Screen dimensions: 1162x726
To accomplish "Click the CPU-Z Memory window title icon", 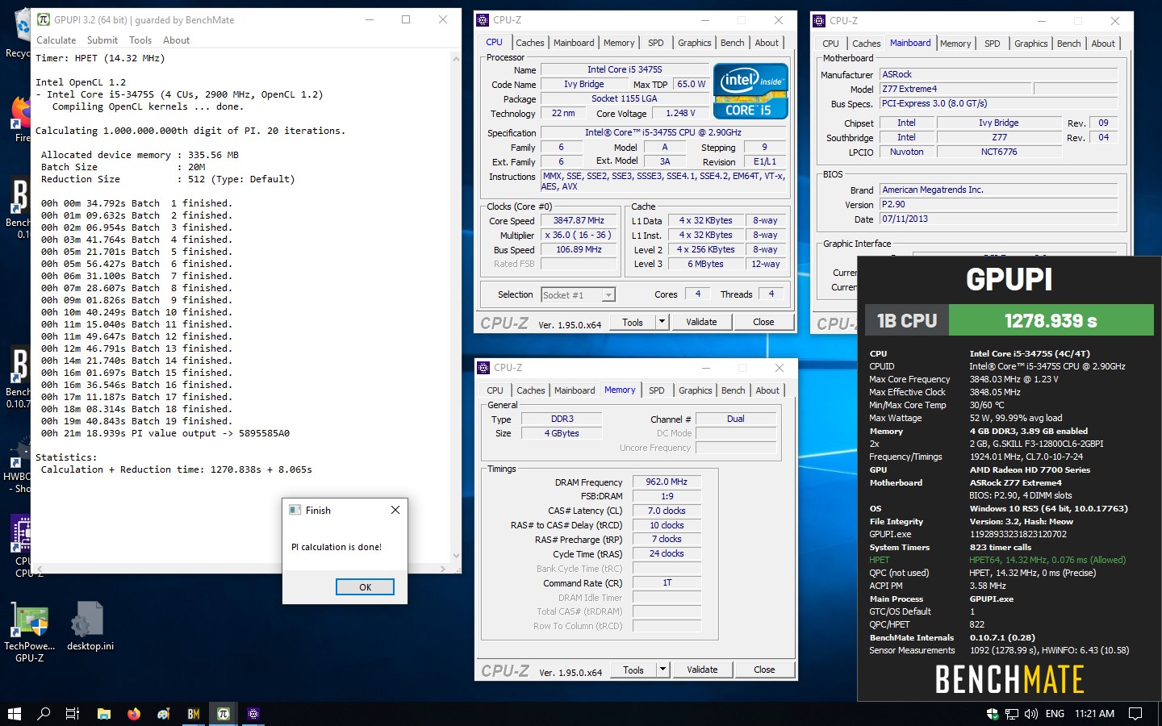I will (x=483, y=368).
